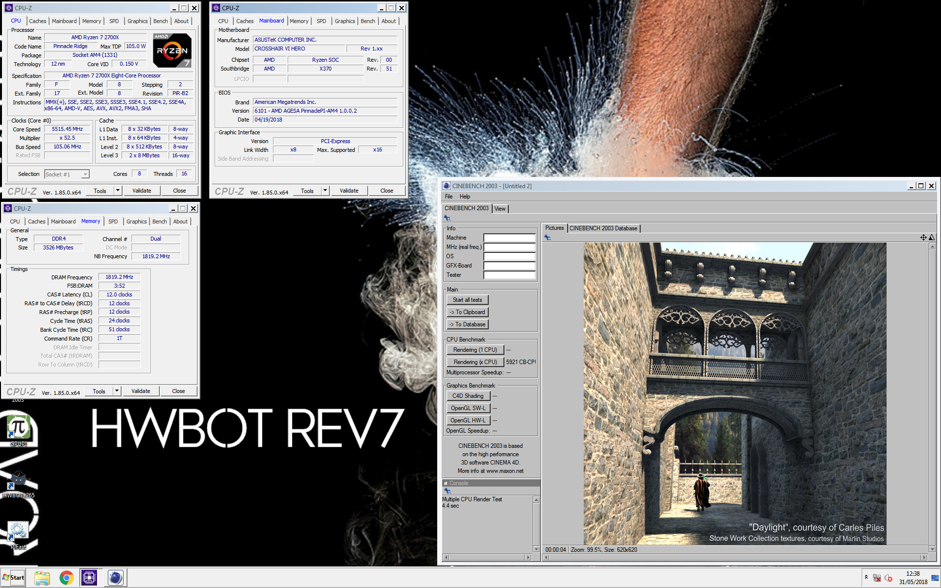
Task: Launch Google Chrome from the taskbar
Action: pyautogui.click(x=67, y=578)
